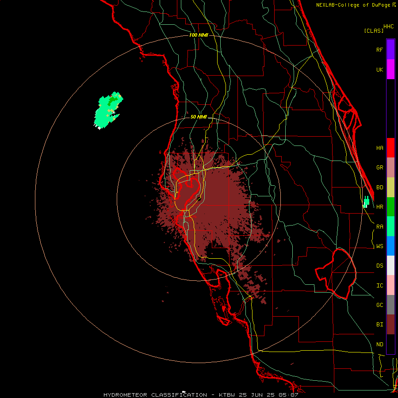Click the red HA legend color swatch
The image size is (398, 398).
point(390,148)
